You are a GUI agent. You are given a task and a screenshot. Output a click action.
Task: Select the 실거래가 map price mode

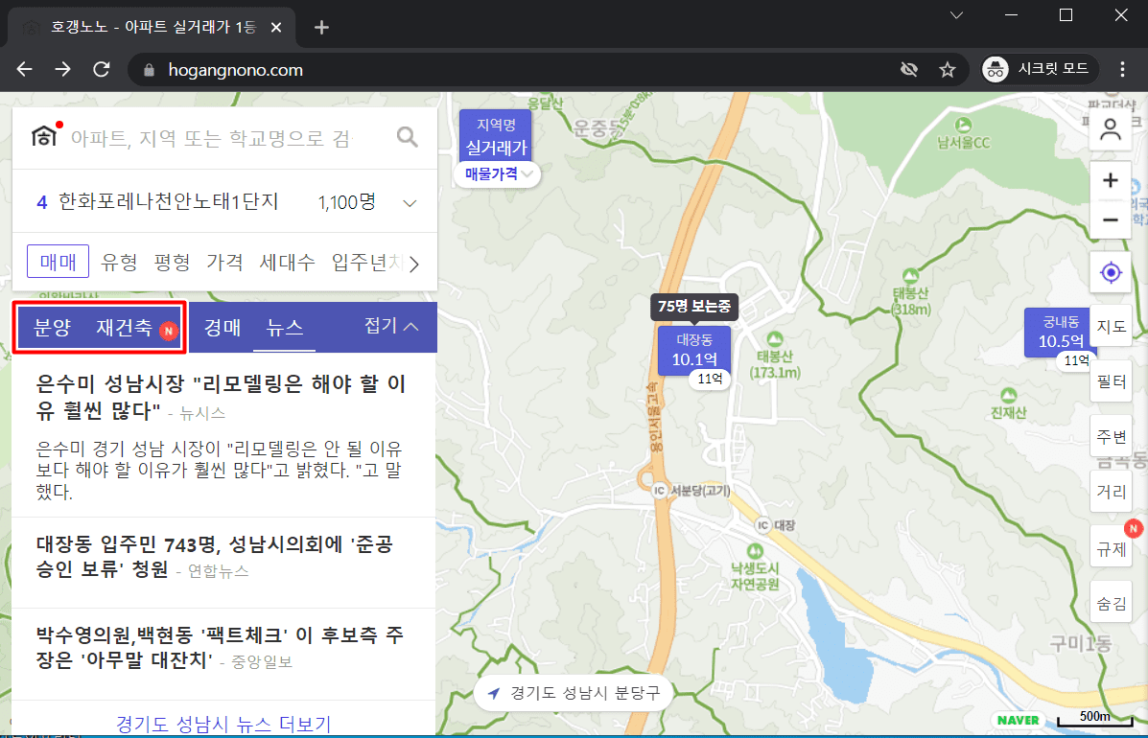(496, 136)
